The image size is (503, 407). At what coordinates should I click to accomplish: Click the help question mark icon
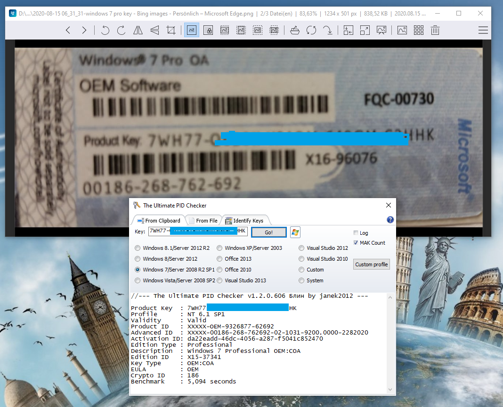(390, 220)
